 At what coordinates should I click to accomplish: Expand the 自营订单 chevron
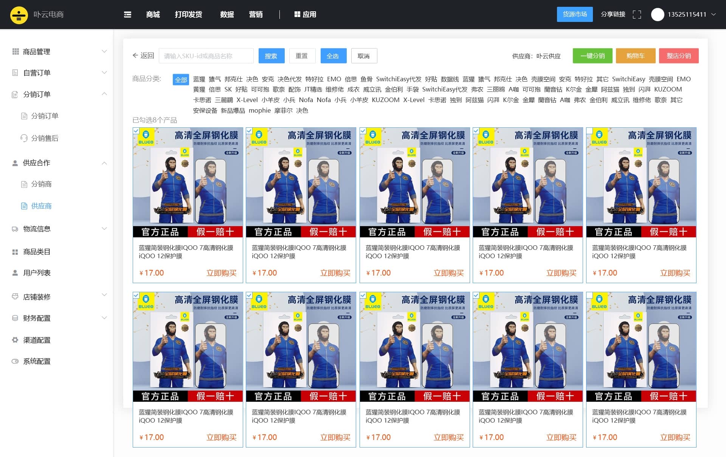(x=104, y=73)
